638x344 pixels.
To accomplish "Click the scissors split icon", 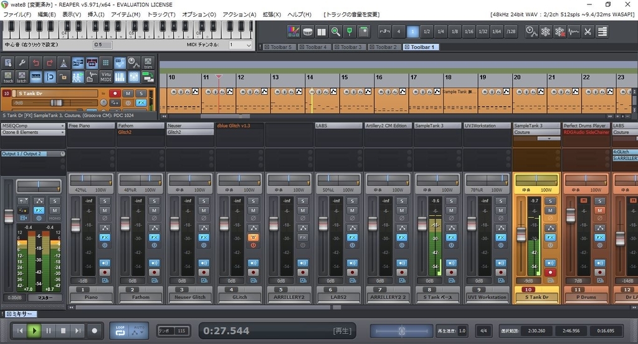I will click(588, 31).
